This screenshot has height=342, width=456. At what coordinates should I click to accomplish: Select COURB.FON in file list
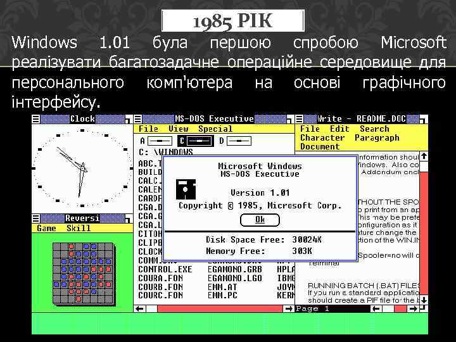(x=160, y=287)
